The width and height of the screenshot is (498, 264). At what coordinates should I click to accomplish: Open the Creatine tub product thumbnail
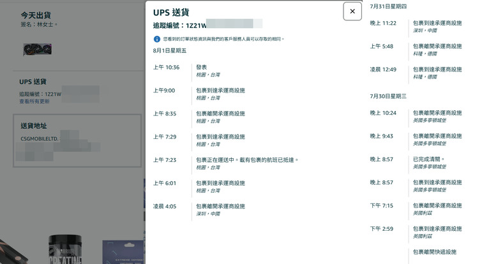click(x=65, y=249)
